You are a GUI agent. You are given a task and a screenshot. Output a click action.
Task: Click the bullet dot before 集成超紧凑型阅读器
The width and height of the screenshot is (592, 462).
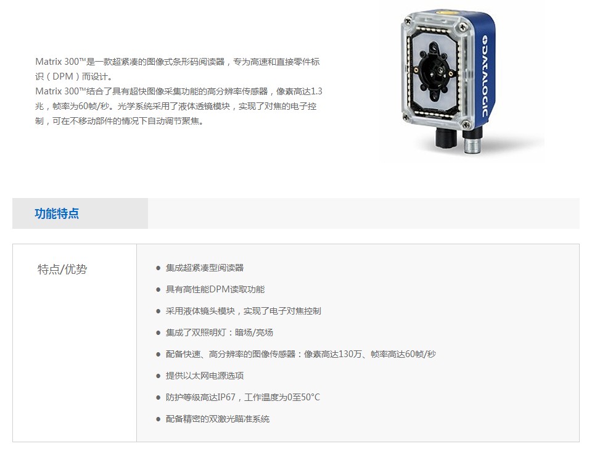pos(158,268)
